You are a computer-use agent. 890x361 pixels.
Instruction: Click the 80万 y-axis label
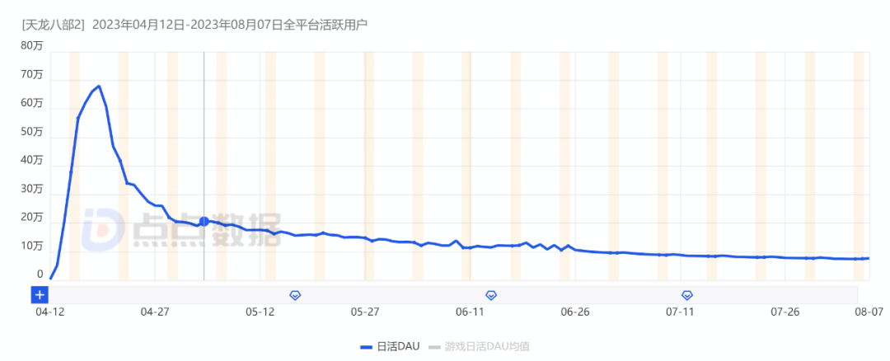click(x=32, y=46)
